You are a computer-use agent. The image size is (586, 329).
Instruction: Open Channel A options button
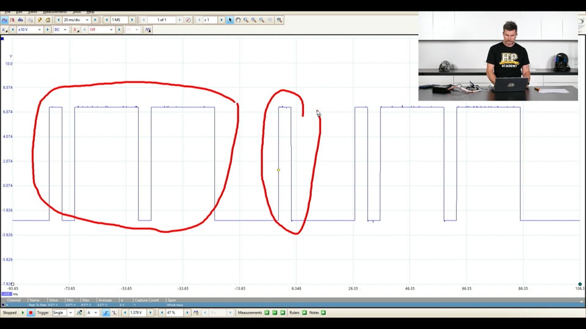pos(4,29)
